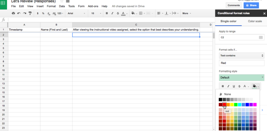The image size is (267, 131).
Task: Open the Tools menu
Action: (72, 6)
